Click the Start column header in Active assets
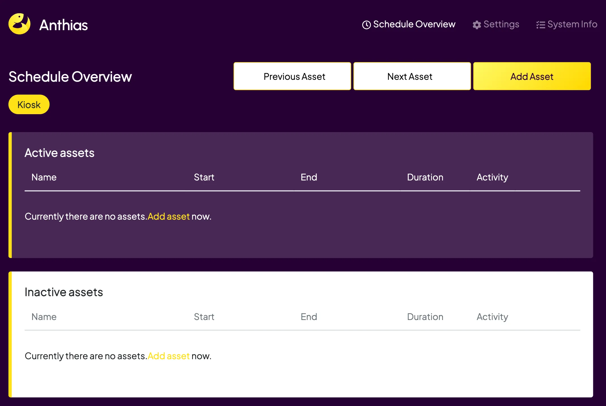 [204, 177]
